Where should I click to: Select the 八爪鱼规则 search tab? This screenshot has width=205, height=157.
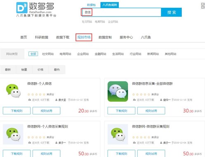click(x=110, y=5)
